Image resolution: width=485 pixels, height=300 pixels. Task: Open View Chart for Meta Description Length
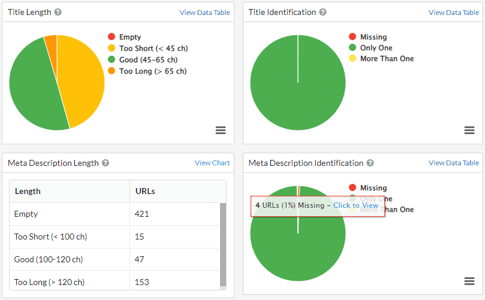coord(212,163)
